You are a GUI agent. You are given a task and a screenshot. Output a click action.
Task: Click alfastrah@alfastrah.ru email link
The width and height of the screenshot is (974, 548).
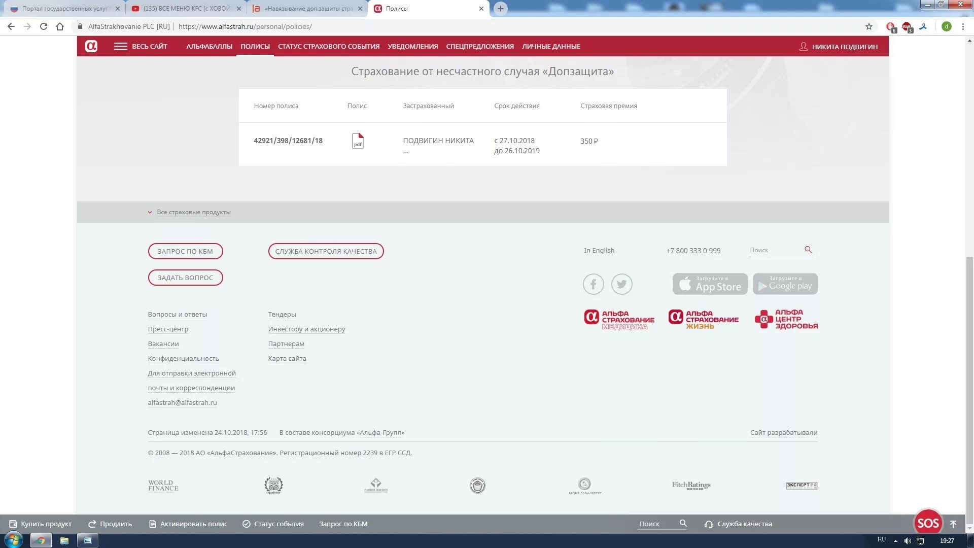183,402
